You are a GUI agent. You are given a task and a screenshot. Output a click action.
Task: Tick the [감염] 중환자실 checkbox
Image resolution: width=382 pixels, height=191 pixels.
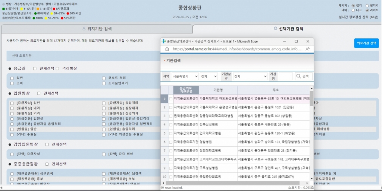[x=12, y=154]
